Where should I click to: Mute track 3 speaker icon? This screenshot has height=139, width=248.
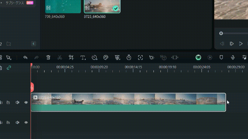tap(17, 102)
